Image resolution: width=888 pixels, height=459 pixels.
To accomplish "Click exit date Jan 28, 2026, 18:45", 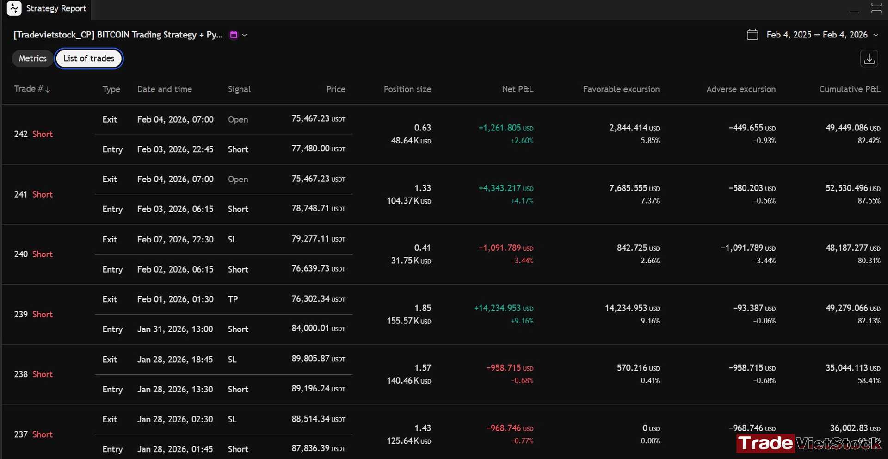I will (175, 360).
